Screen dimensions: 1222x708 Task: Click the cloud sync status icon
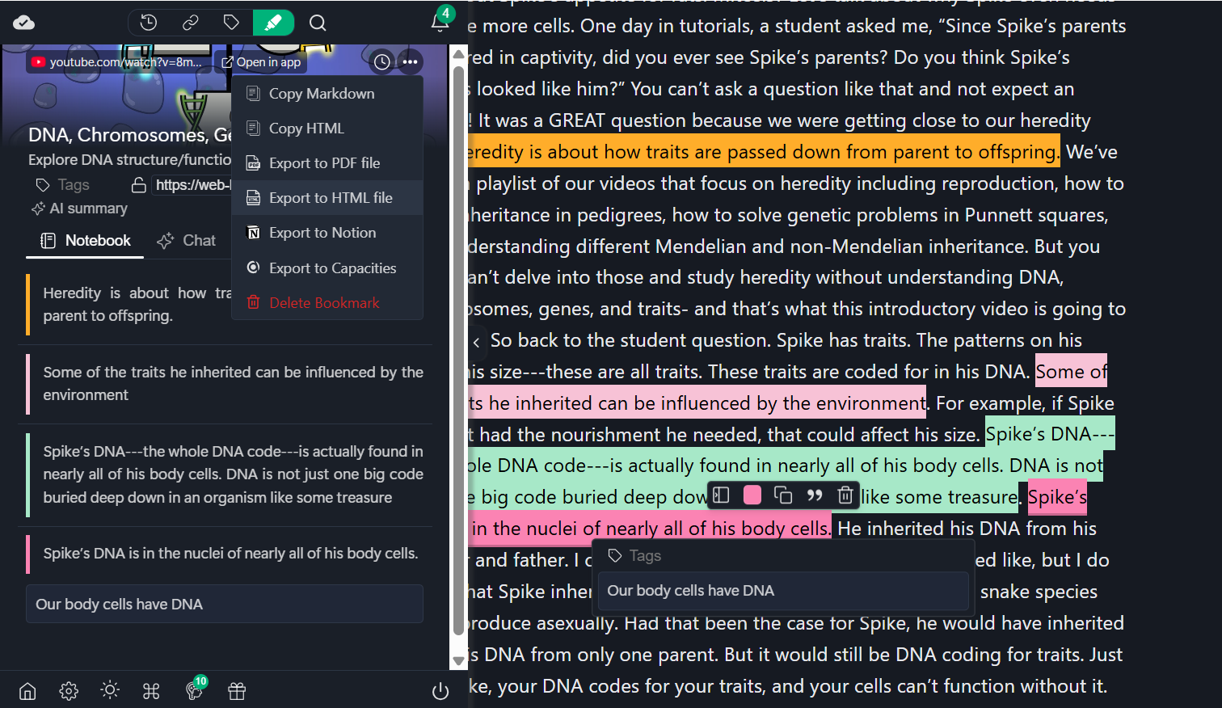[x=24, y=23]
